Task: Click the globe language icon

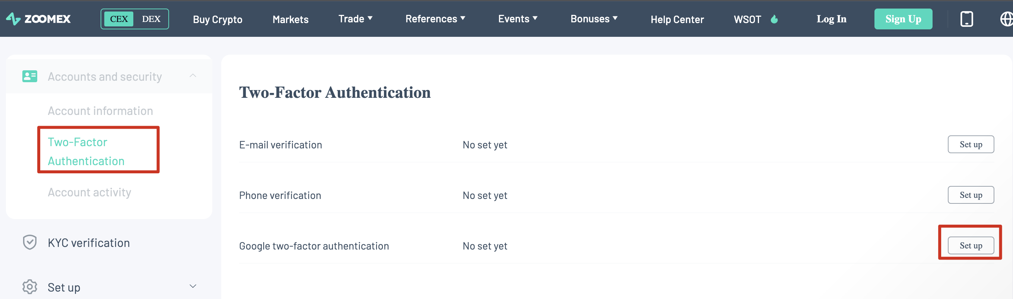Action: pos(1006,19)
